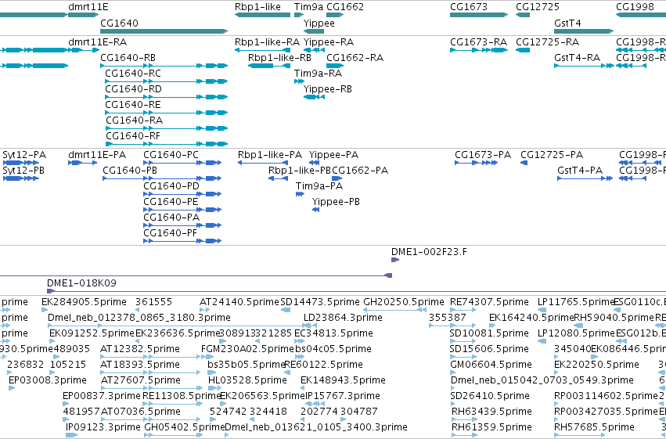666x439 pixels.
Task: Select the CG1673 gene bar
Action: tap(479, 15)
